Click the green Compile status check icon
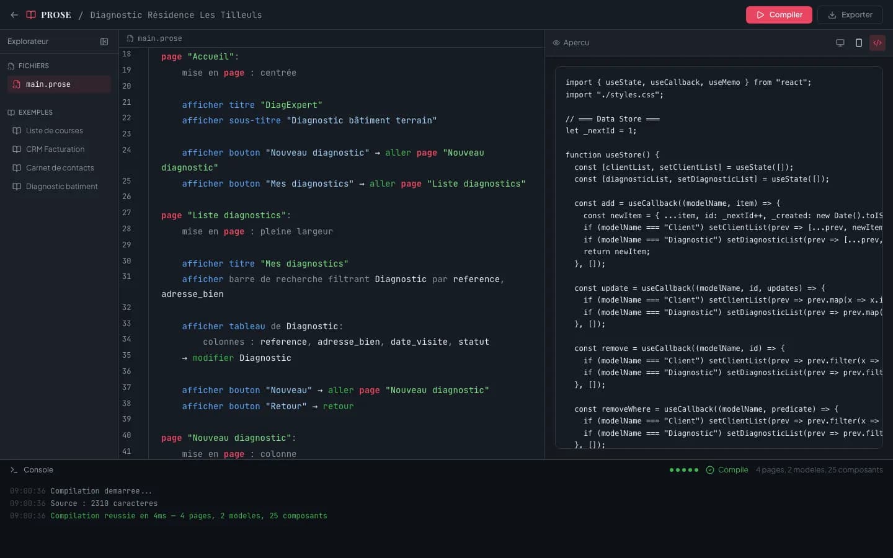 (710, 470)
